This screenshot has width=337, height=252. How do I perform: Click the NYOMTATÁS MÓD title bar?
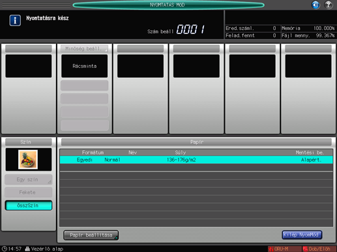coord(168,5)
